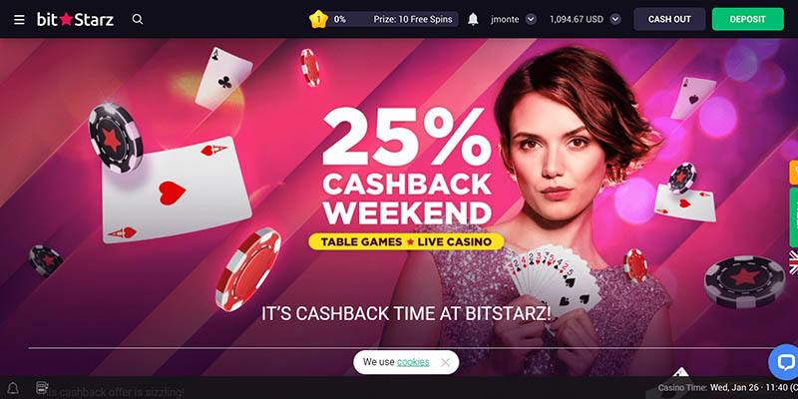Click the jmonte username
Screen dimensions: 798x399
pyautogui.click(x=505, y=19)
